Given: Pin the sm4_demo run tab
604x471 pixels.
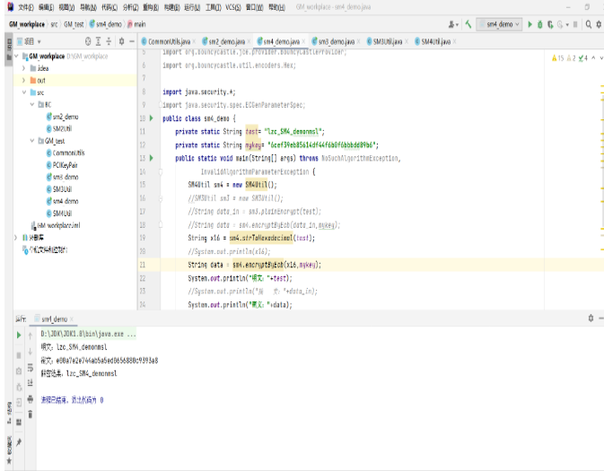Looking at the screenshot, I should [19, 442].
